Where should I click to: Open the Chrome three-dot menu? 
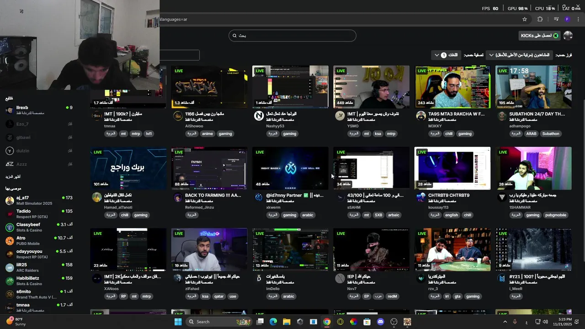[578, 19]
